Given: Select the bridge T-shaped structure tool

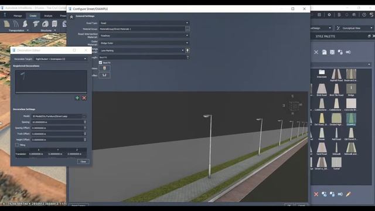Looking at the screenshot, I should [36, 23].
